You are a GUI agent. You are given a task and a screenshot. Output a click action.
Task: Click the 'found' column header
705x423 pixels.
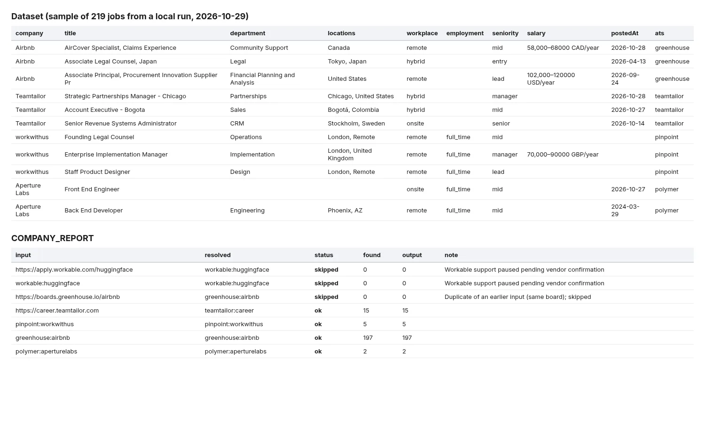point(372,255)
